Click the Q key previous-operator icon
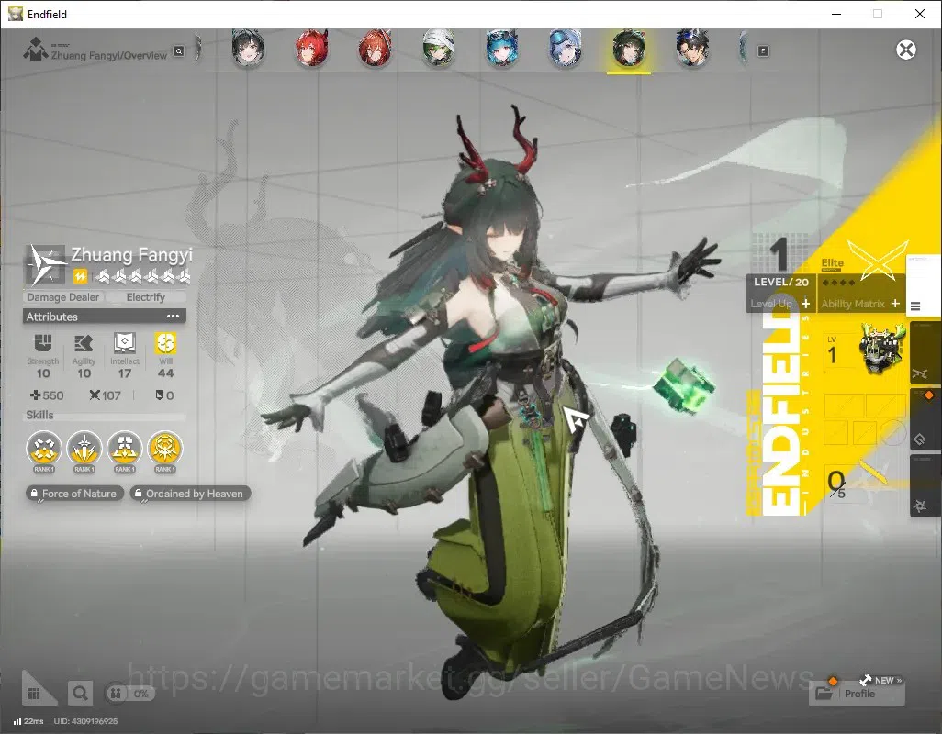The height and width of the screenshot is (734, 942). (x=179, y=51)
